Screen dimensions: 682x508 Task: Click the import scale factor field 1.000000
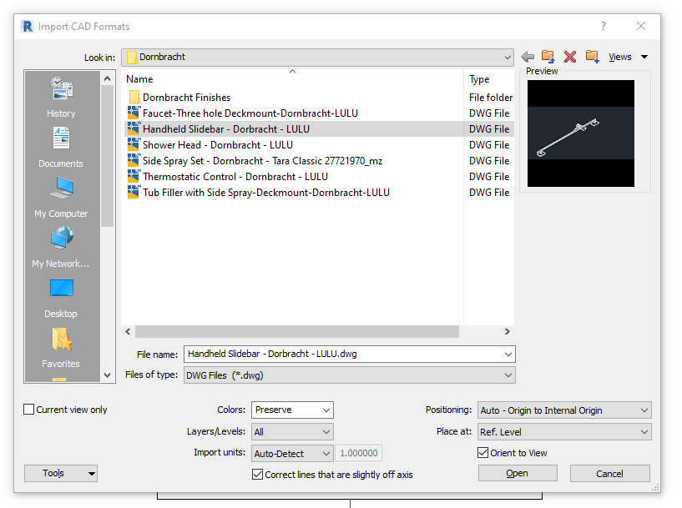359,453
